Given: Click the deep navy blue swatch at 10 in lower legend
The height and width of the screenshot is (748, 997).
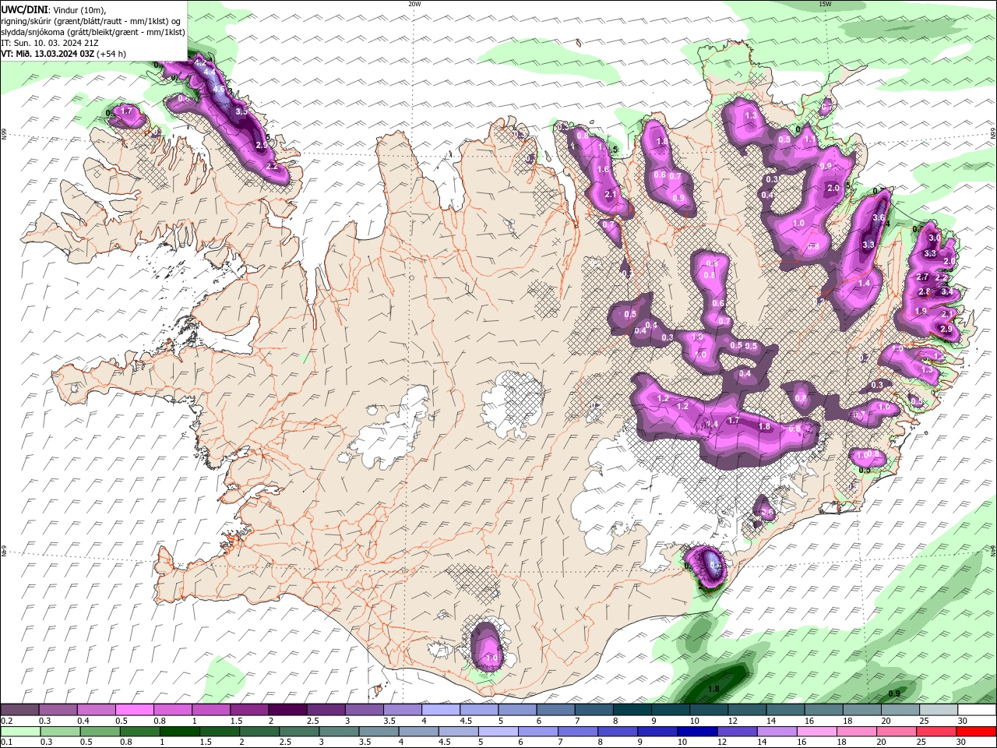Looking at the screenshot, I should click(697, 732).
